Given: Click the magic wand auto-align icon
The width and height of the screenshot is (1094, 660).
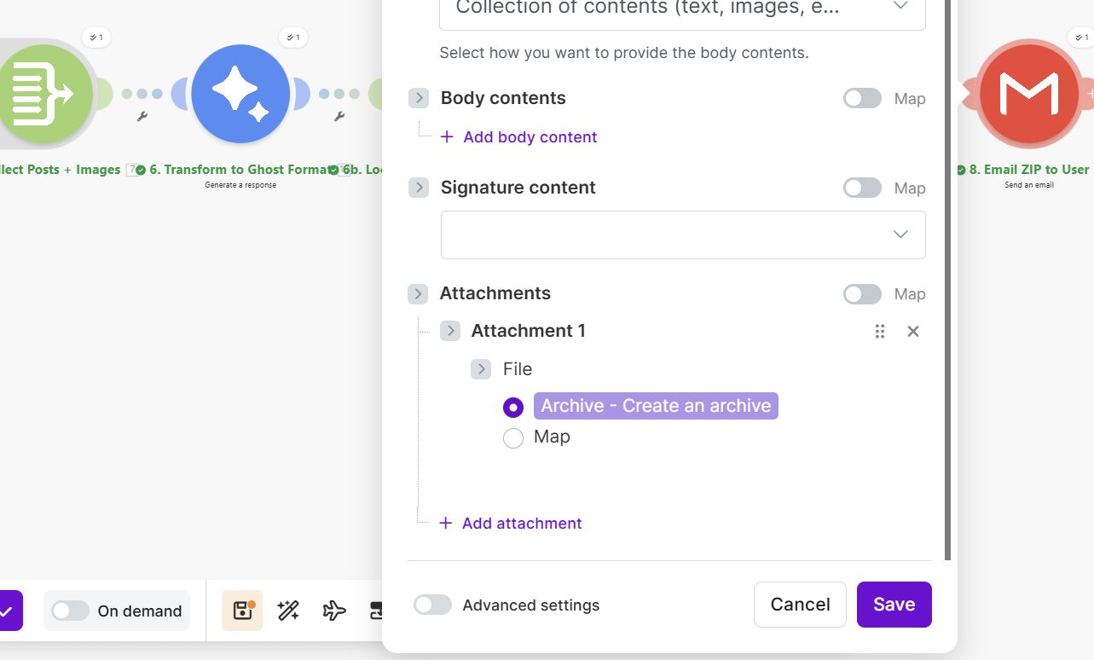Looking at the screenshot, I should pos(288,611).
